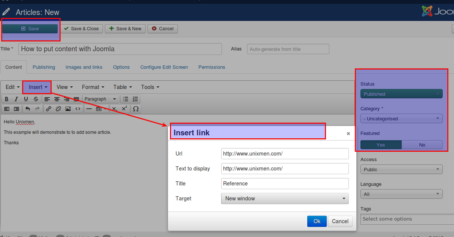Click the Text to display field
Image resolution: width=454 pixels, height=237 pixels.
point(285,169)
